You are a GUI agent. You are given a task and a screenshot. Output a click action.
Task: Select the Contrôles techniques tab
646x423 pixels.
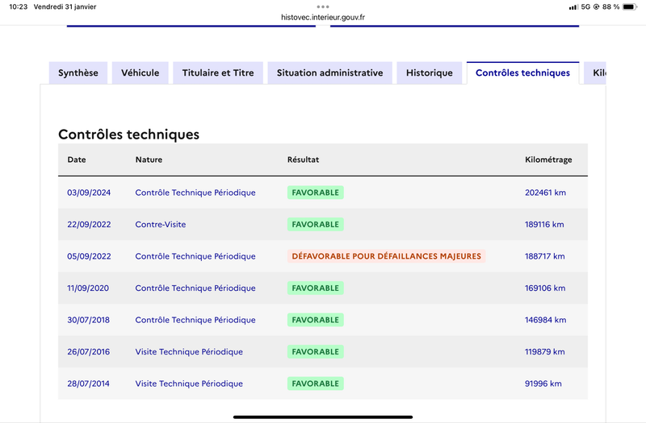pos(522,73)
